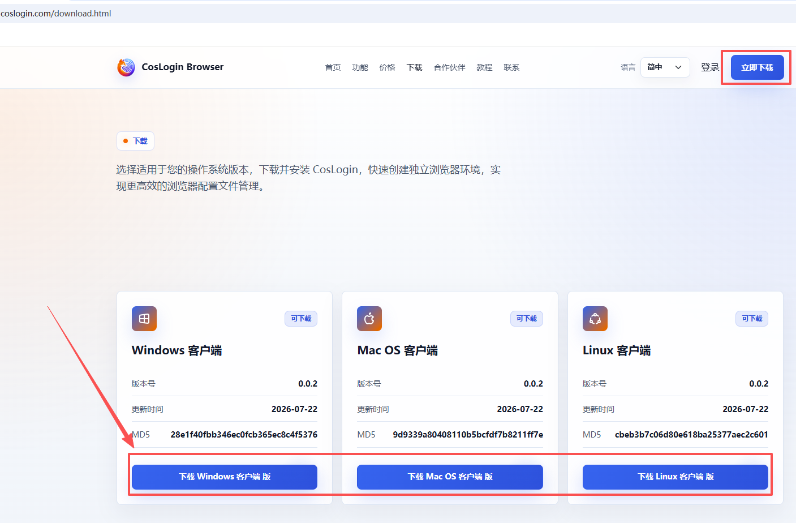
Task: Click the coslogin.com/download.html address bar URL
Action: click(56, 14)
